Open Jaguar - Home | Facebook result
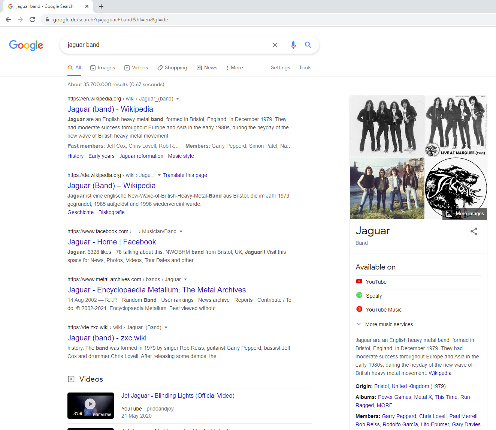This screenshot has height=430, width=496. pos(112,242)
